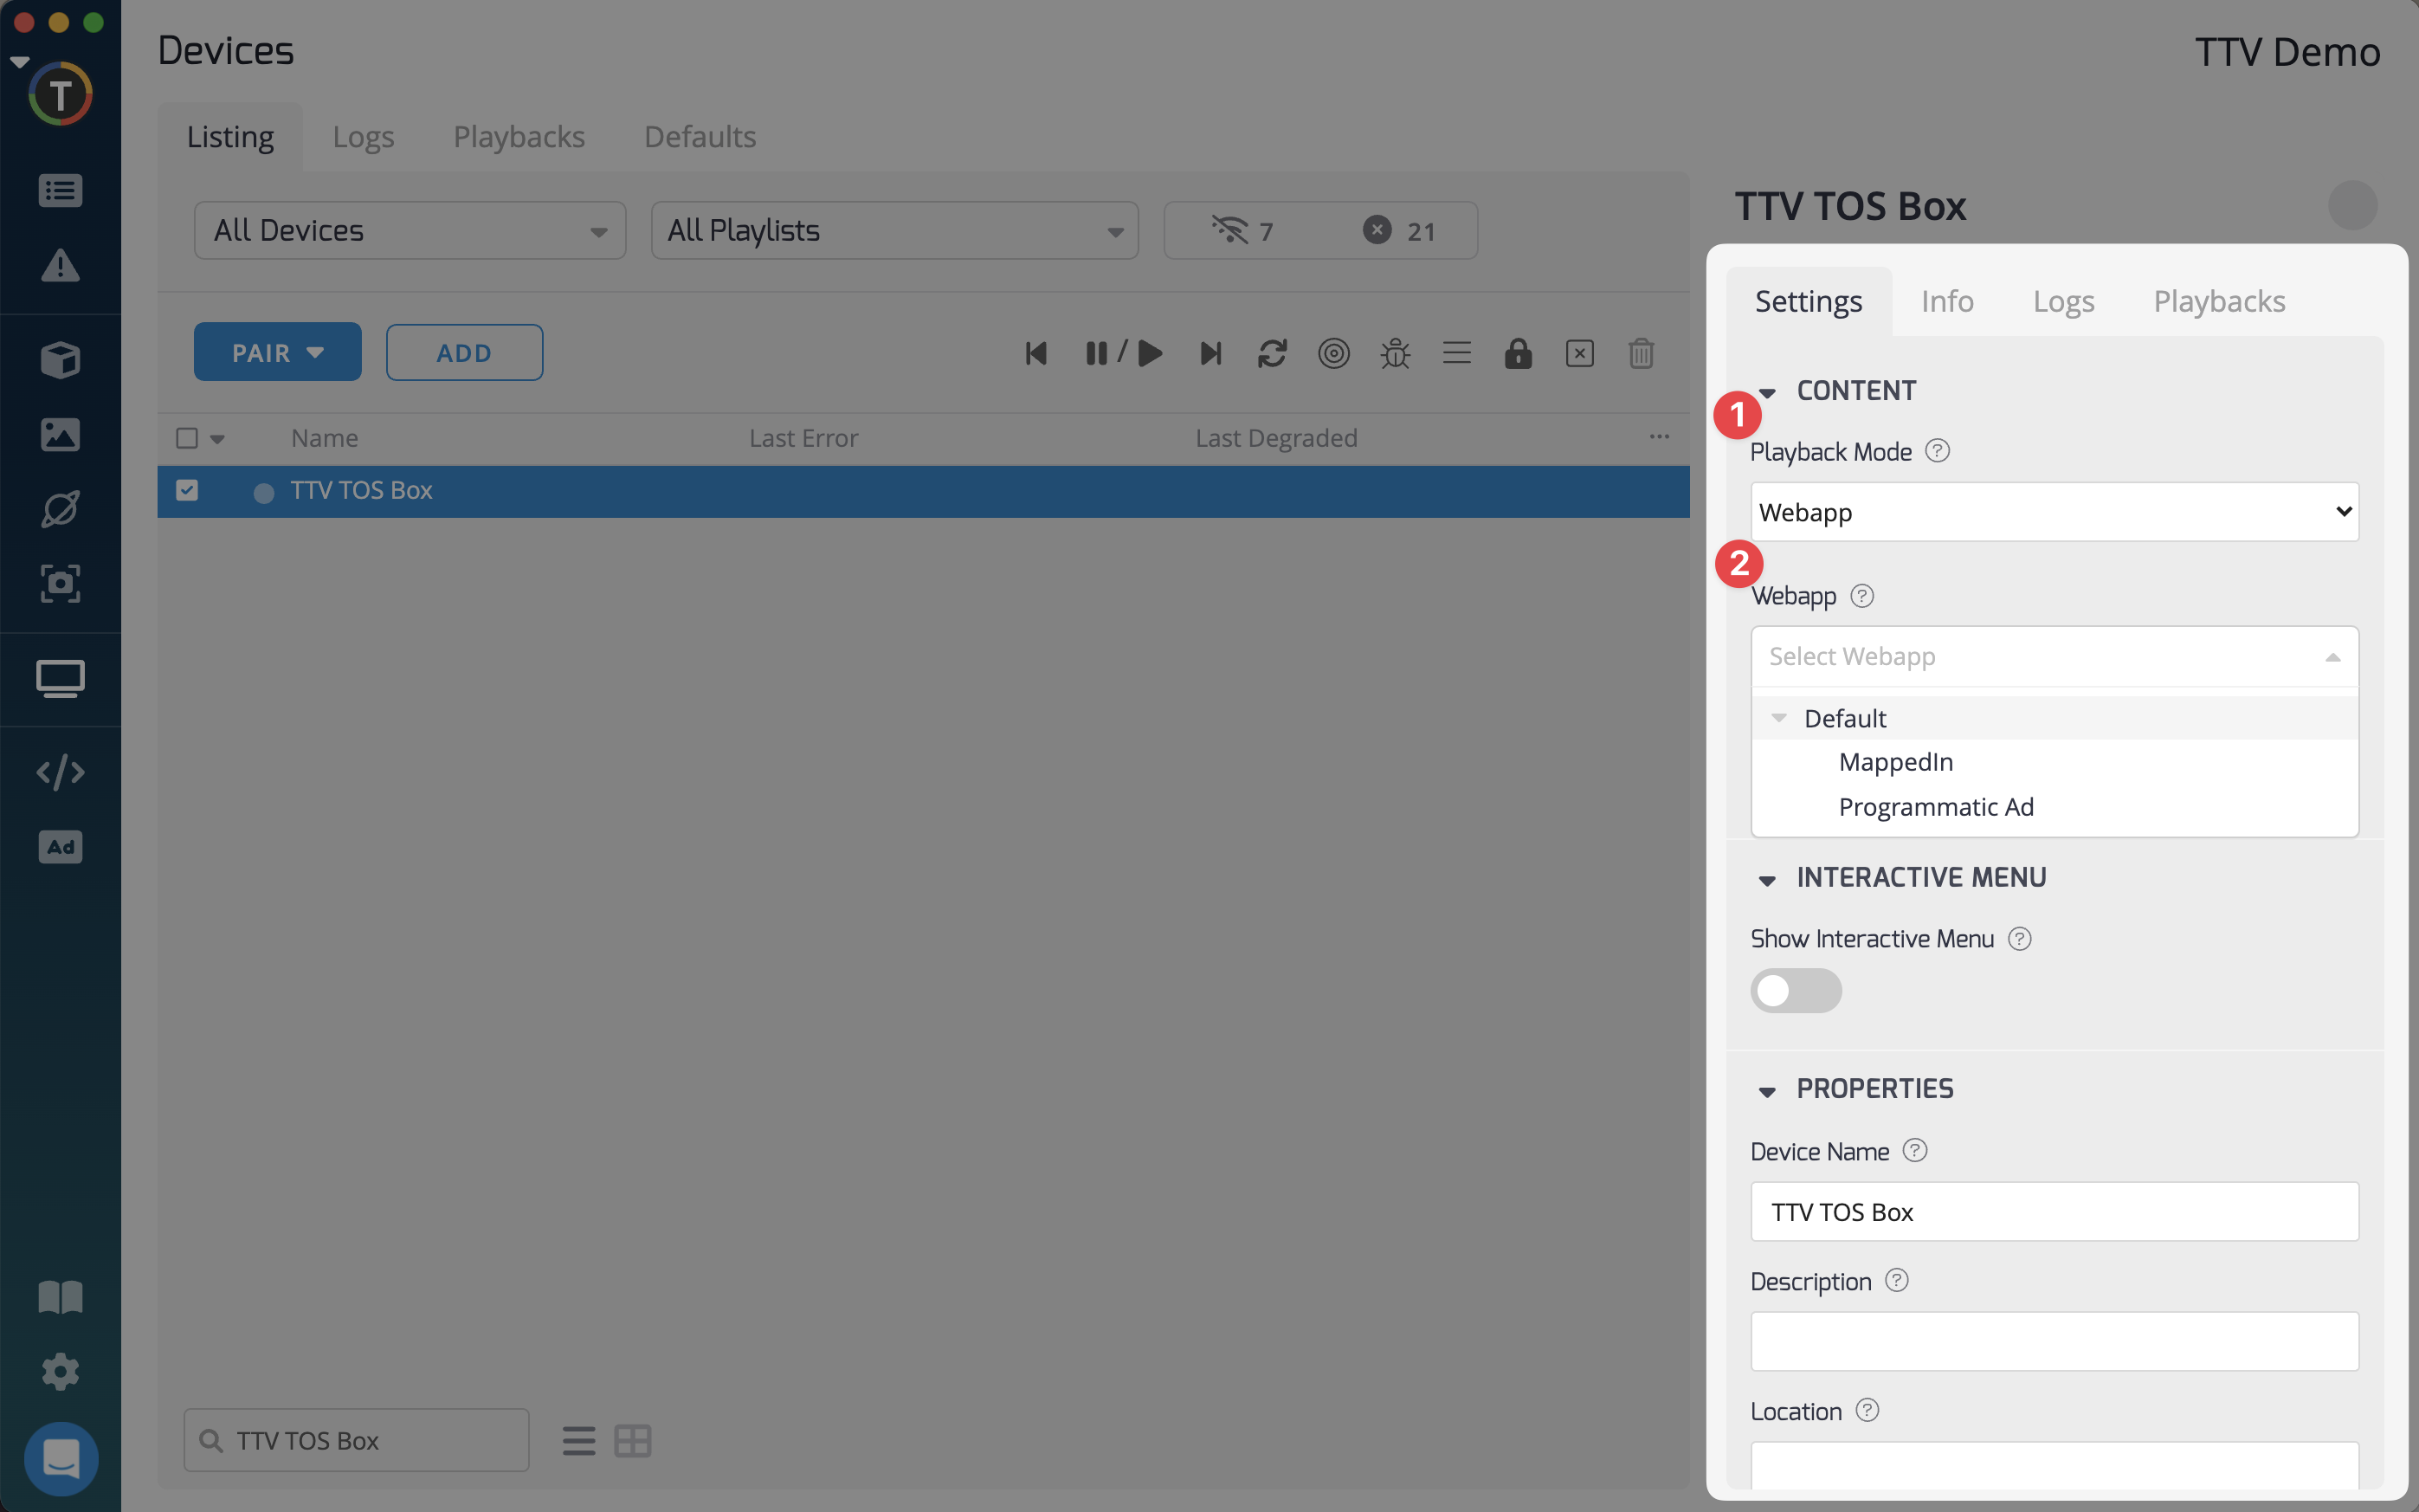Viewport: 2419px width, 1512px height.
Task: Uncheck the TTV TOS Box row checkbox
Action: 187,490
